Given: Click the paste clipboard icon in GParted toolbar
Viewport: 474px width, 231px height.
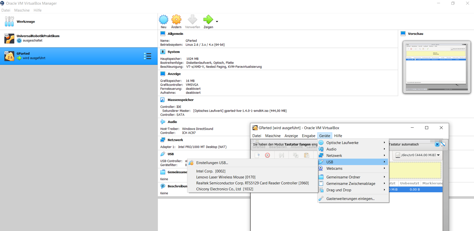Looking at the screenshot, I should [x=306, y=155].
